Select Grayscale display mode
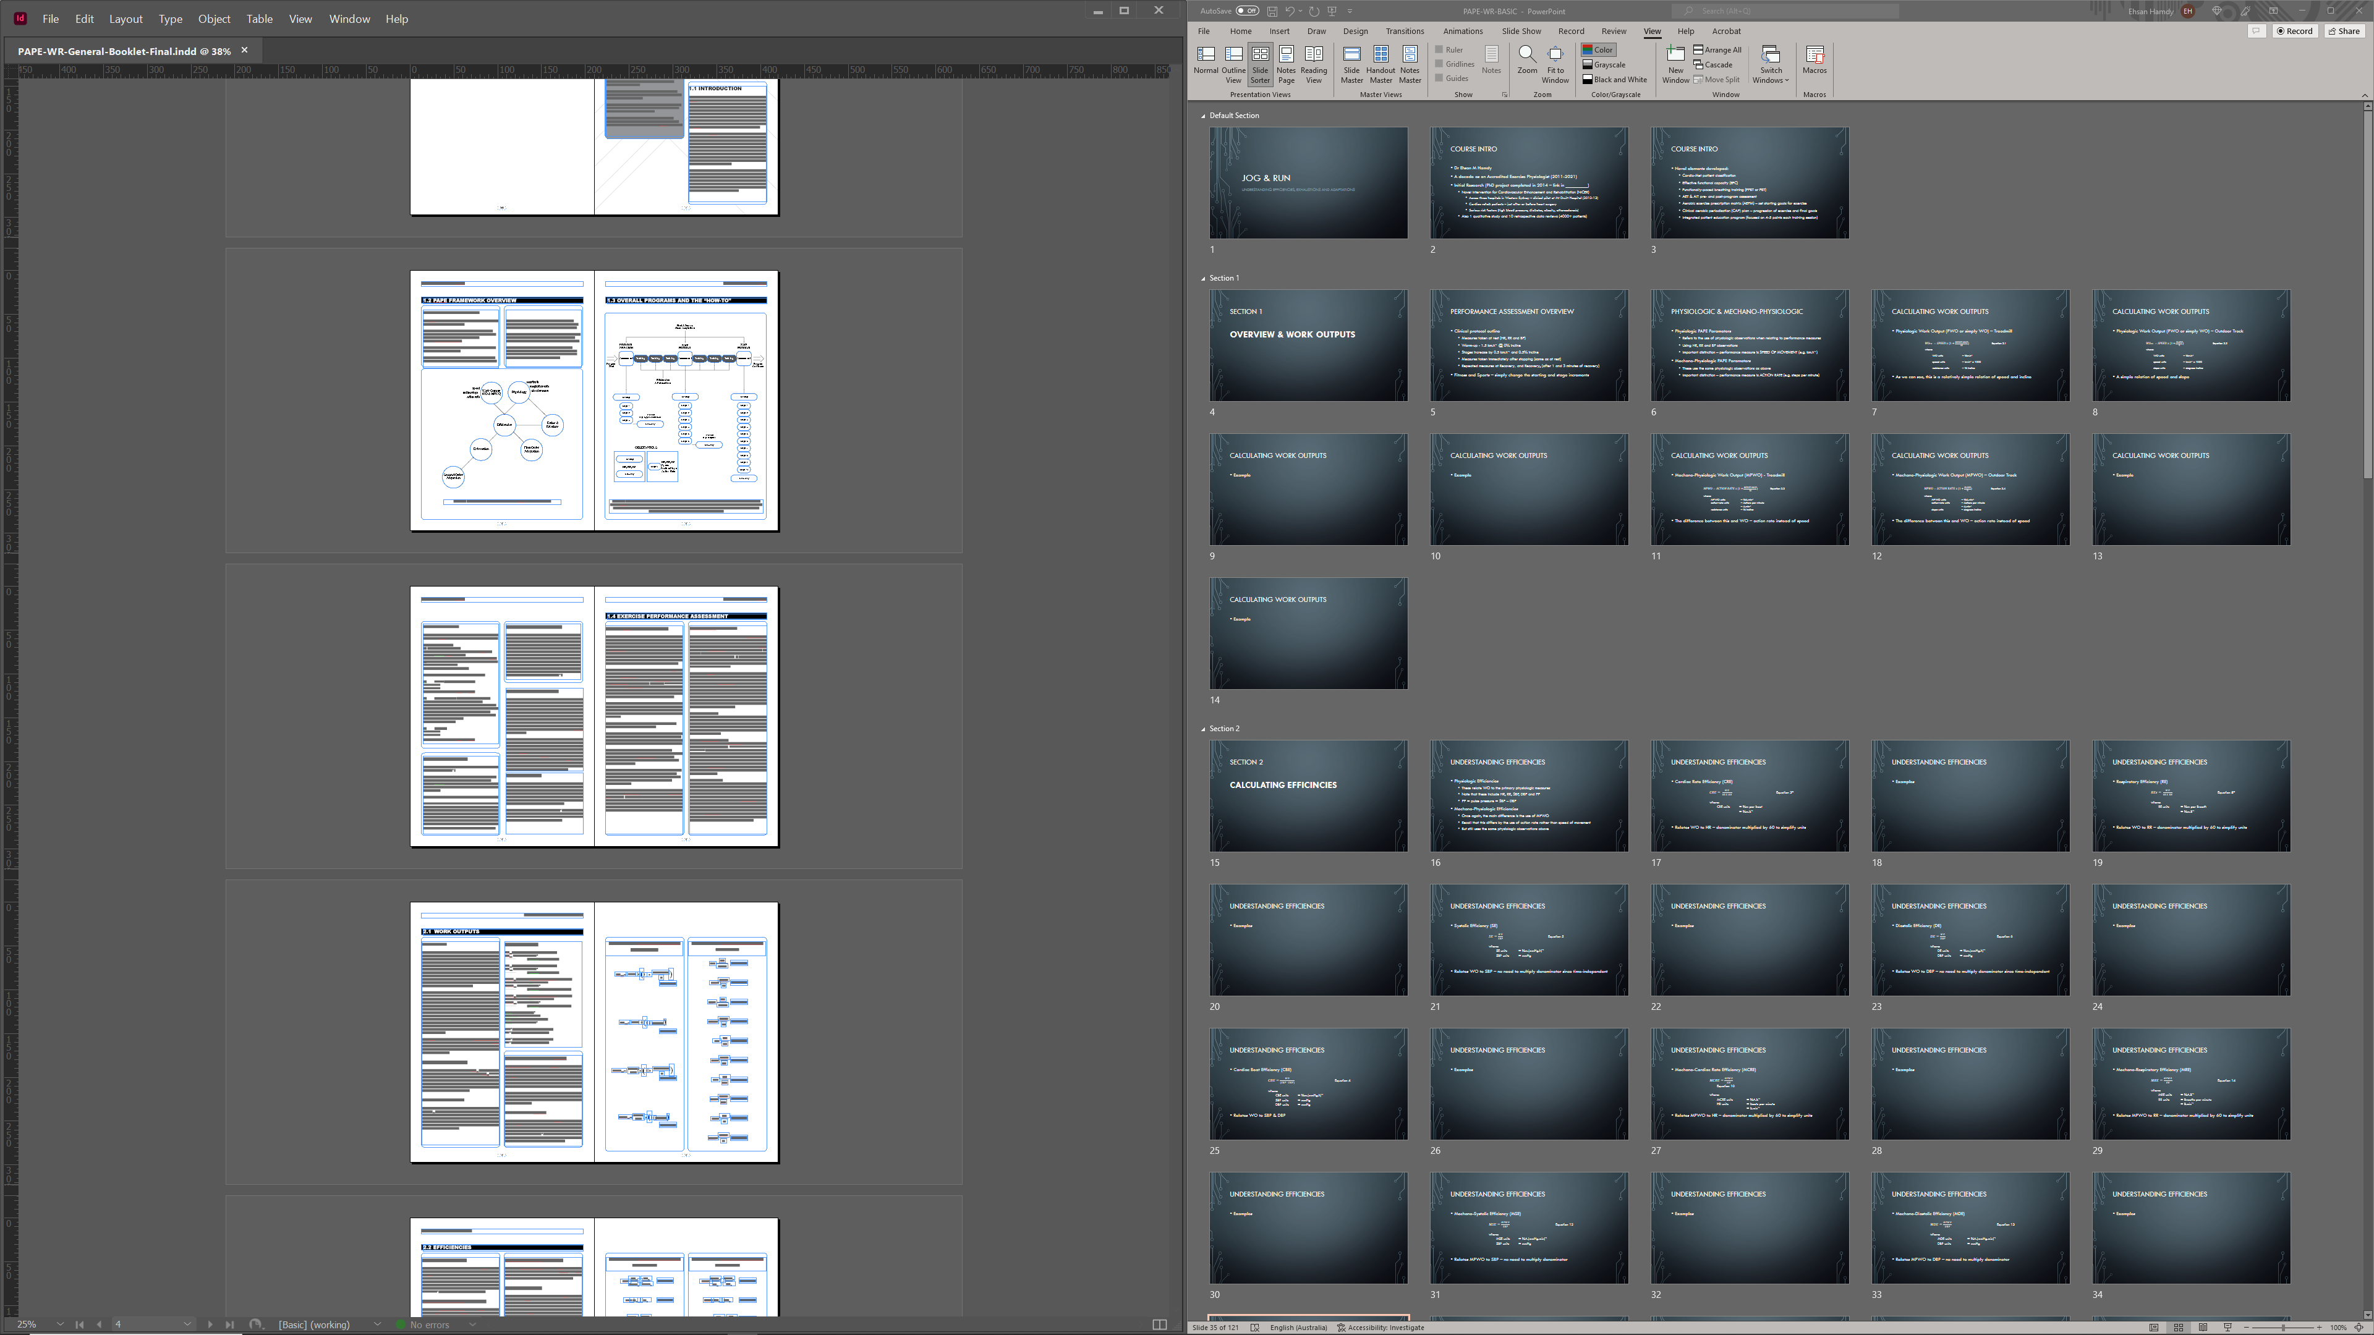 click(x=1604, y=64)
